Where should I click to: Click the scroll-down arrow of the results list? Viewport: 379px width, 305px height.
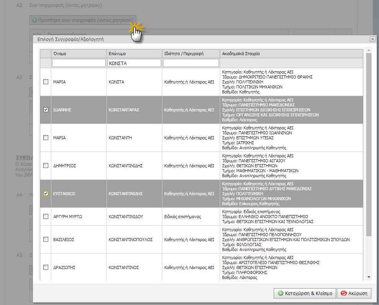pyautogui.click(x=369, y=277)
